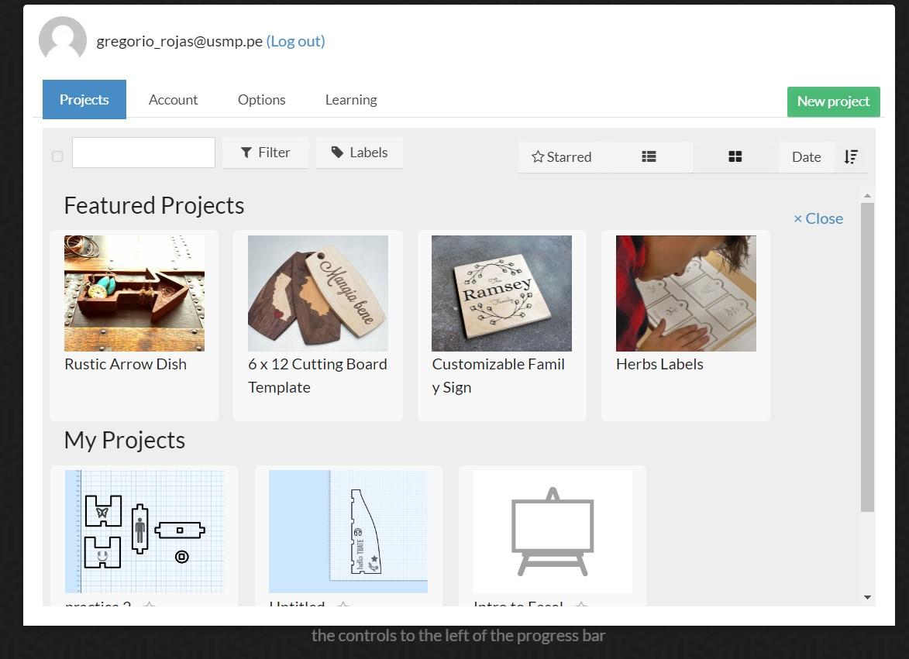909x659 pixels.
Task: Open the Projects tab
Action: coord(84,100)
